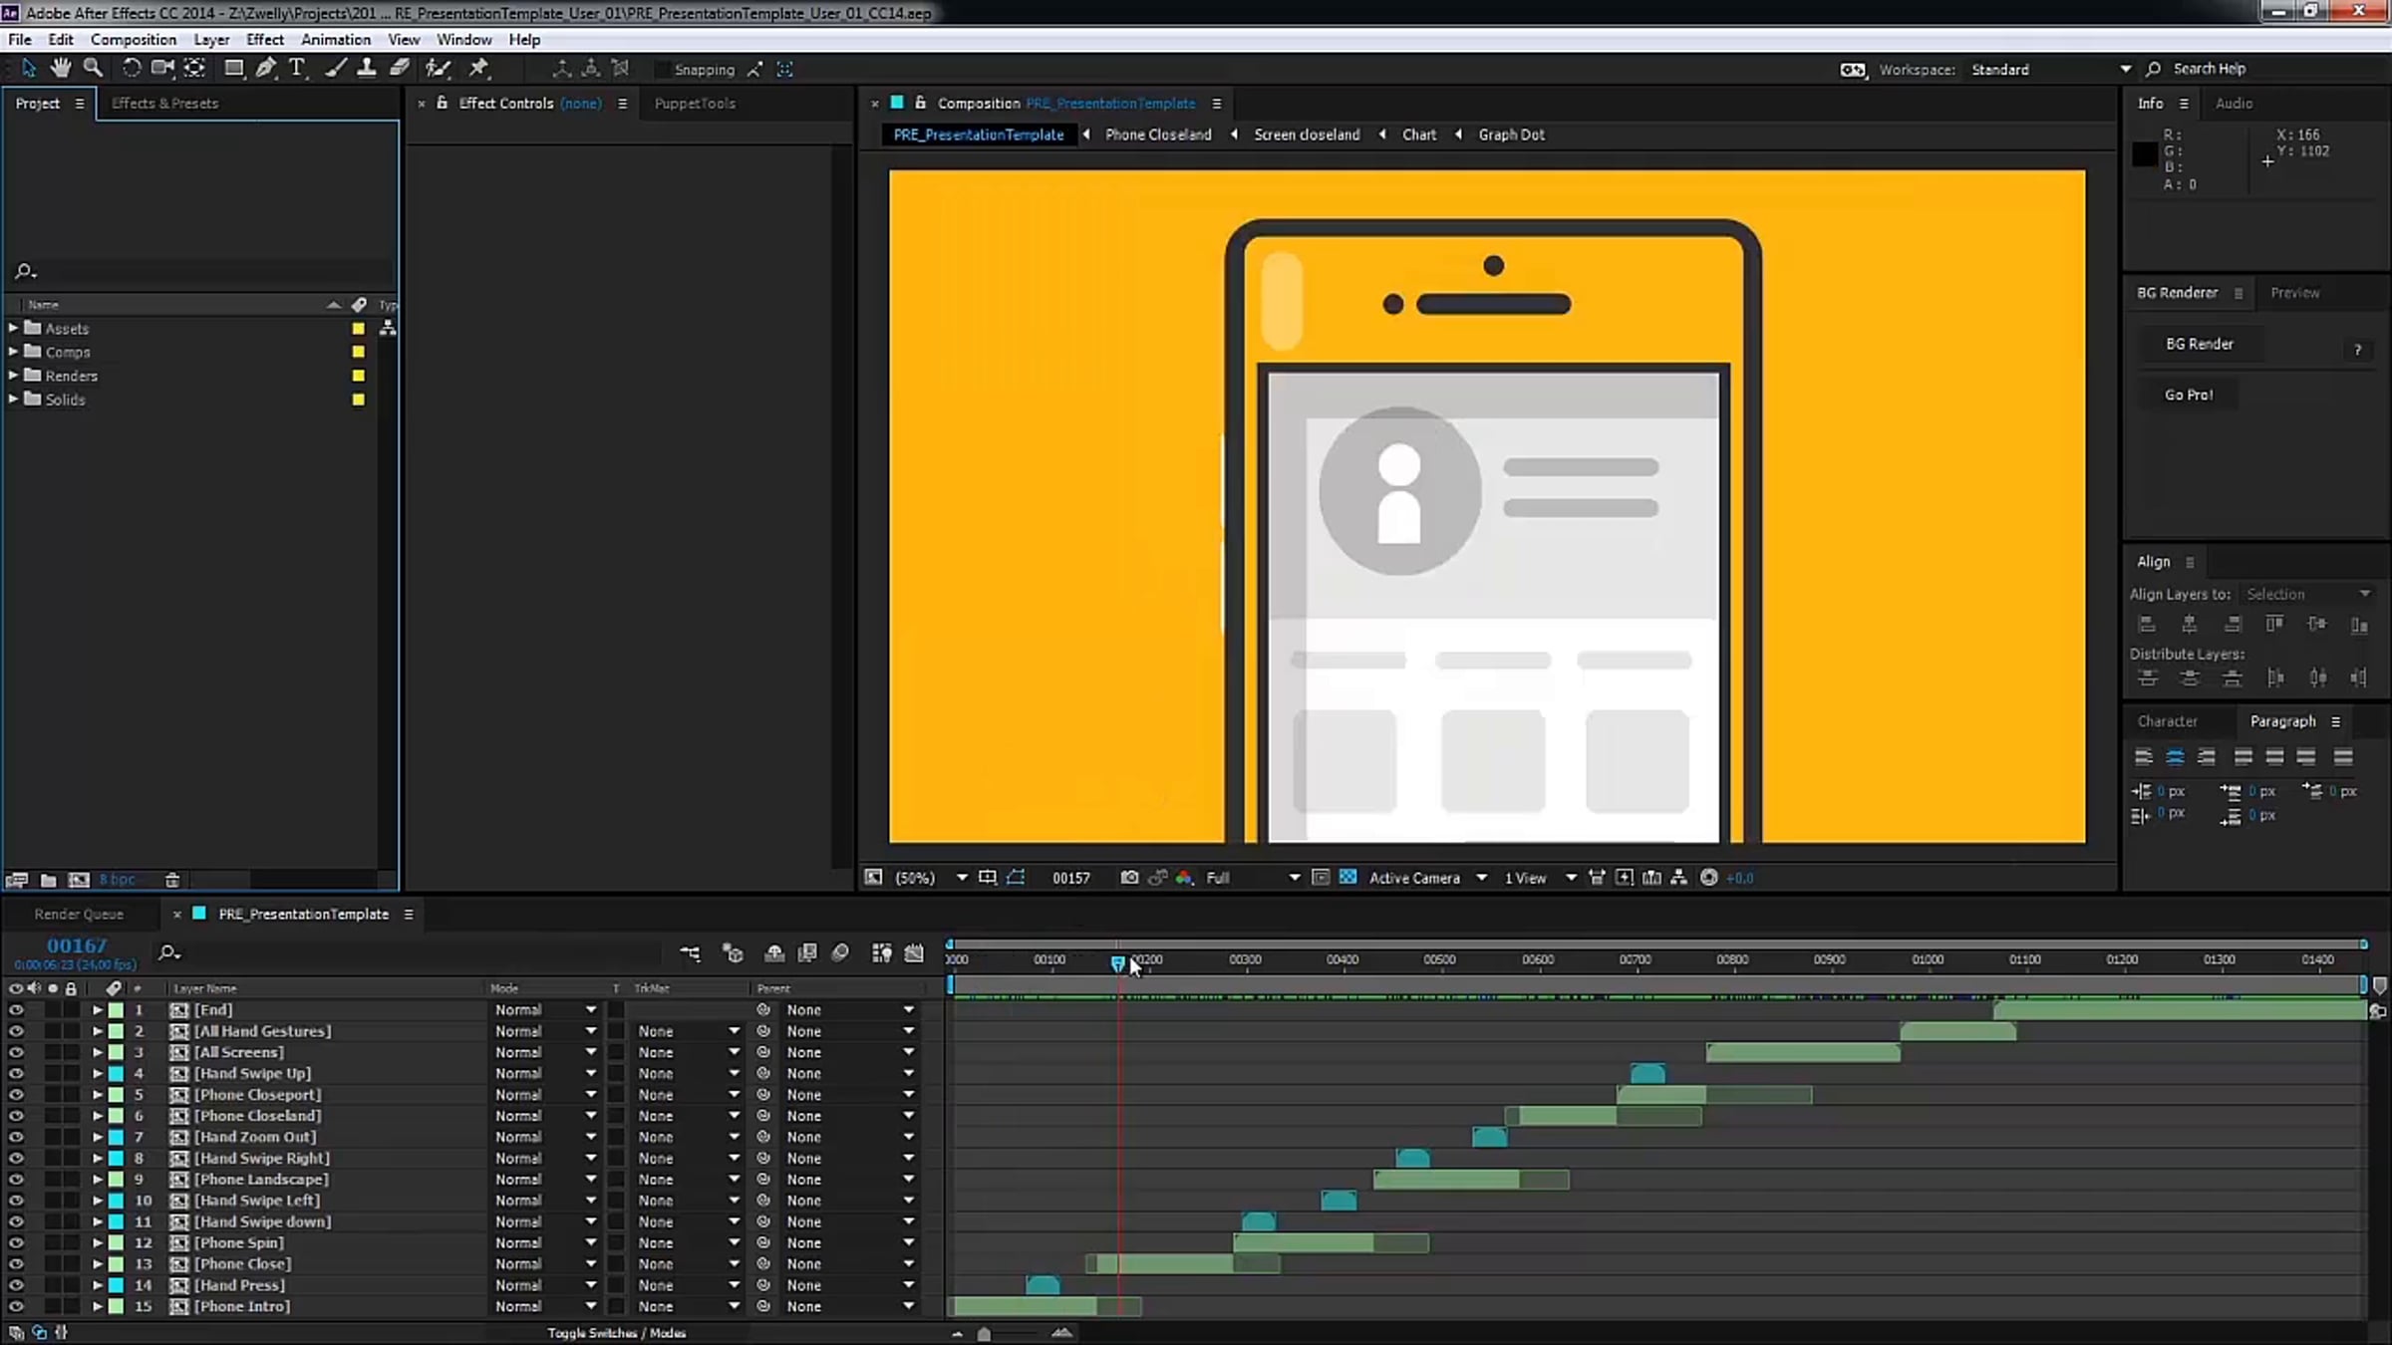Switch to the Effects & Presets tab
Screen dimensions: 2392x1345
click(164, 103)
